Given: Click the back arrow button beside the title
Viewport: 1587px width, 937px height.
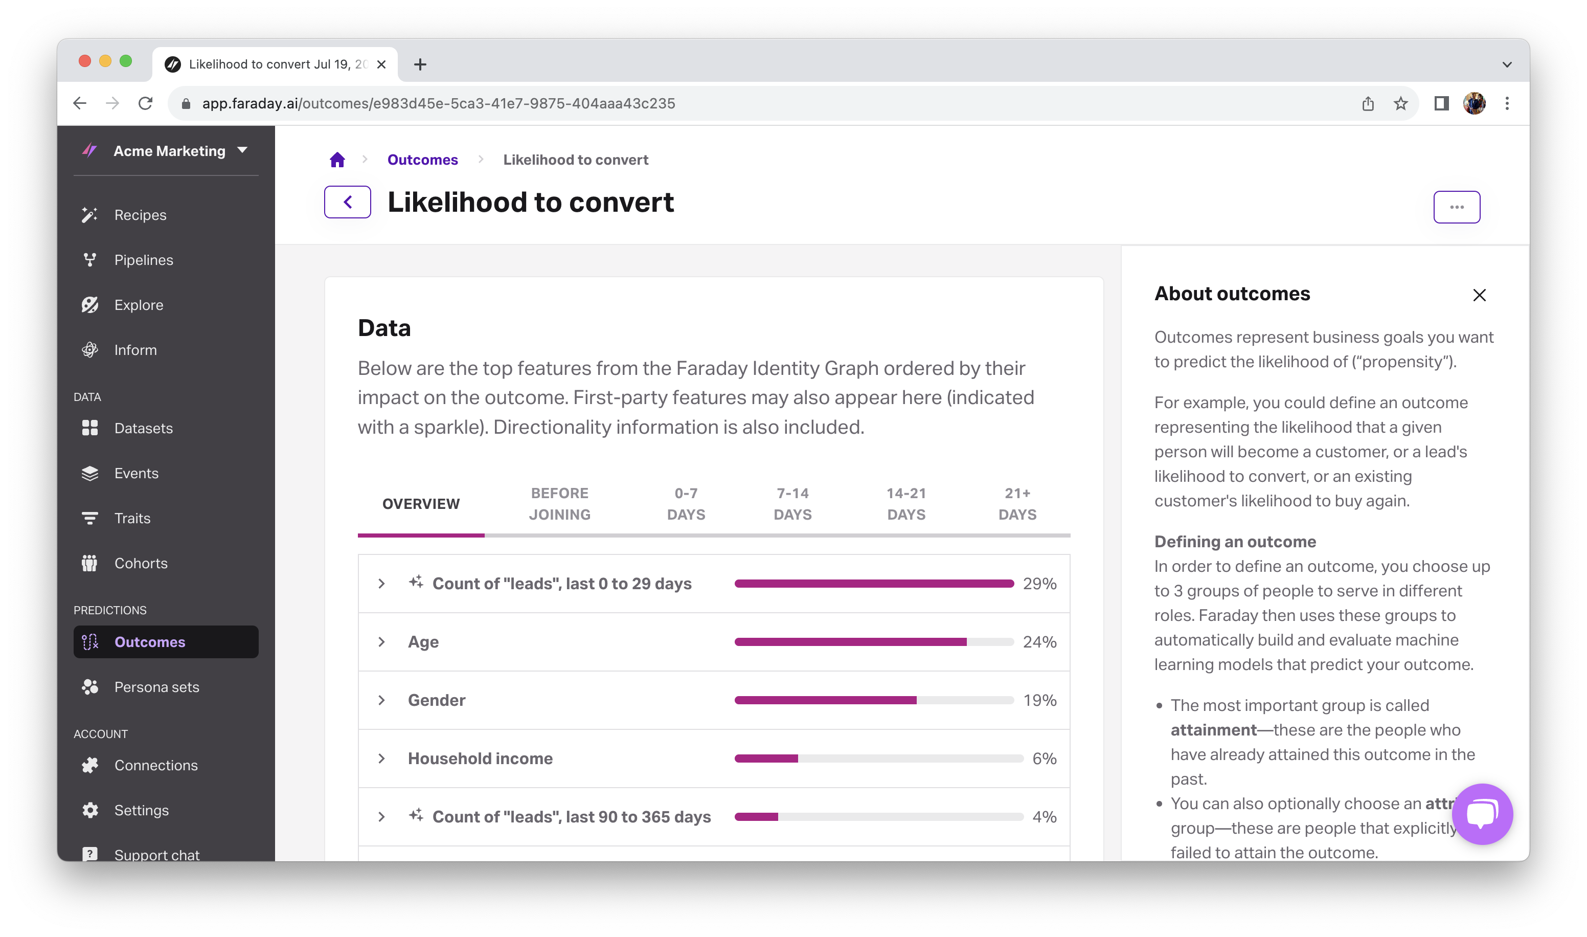Looking at the screenshot, I should point(348,202).
